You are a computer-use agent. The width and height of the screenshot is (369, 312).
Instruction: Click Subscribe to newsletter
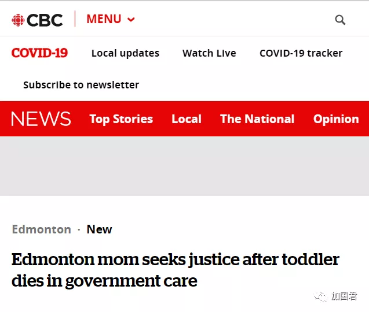click(x=81, y=85)
